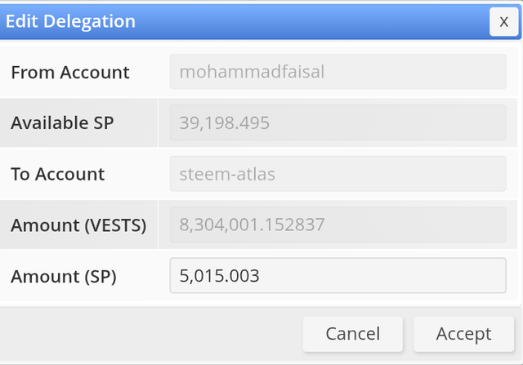Click the empty footer area left of Cancel
The height and width of the screenshot is (365, 523).
point(147,333)
